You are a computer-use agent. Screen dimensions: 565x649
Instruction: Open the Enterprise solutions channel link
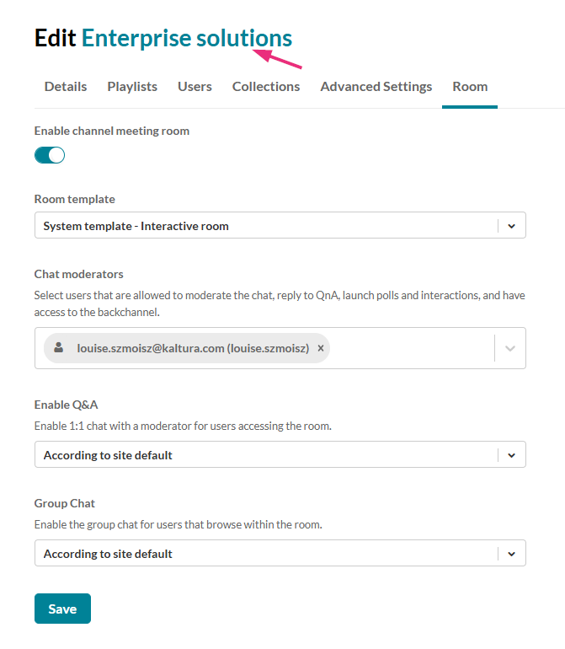(x=187, y=38)
